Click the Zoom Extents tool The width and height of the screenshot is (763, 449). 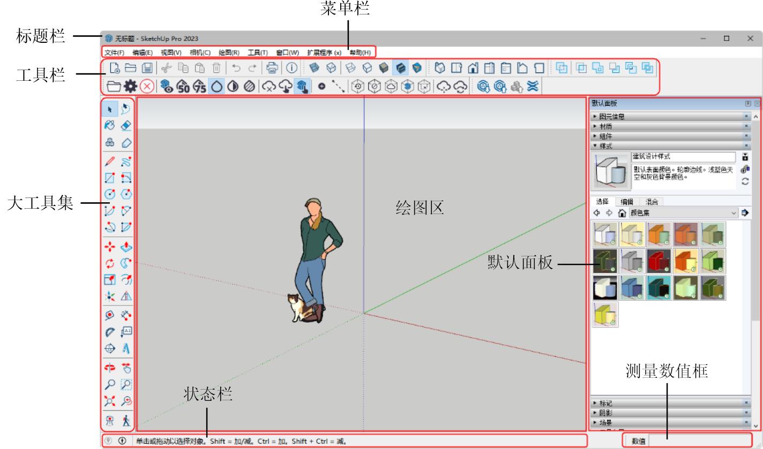pos(109,400)
